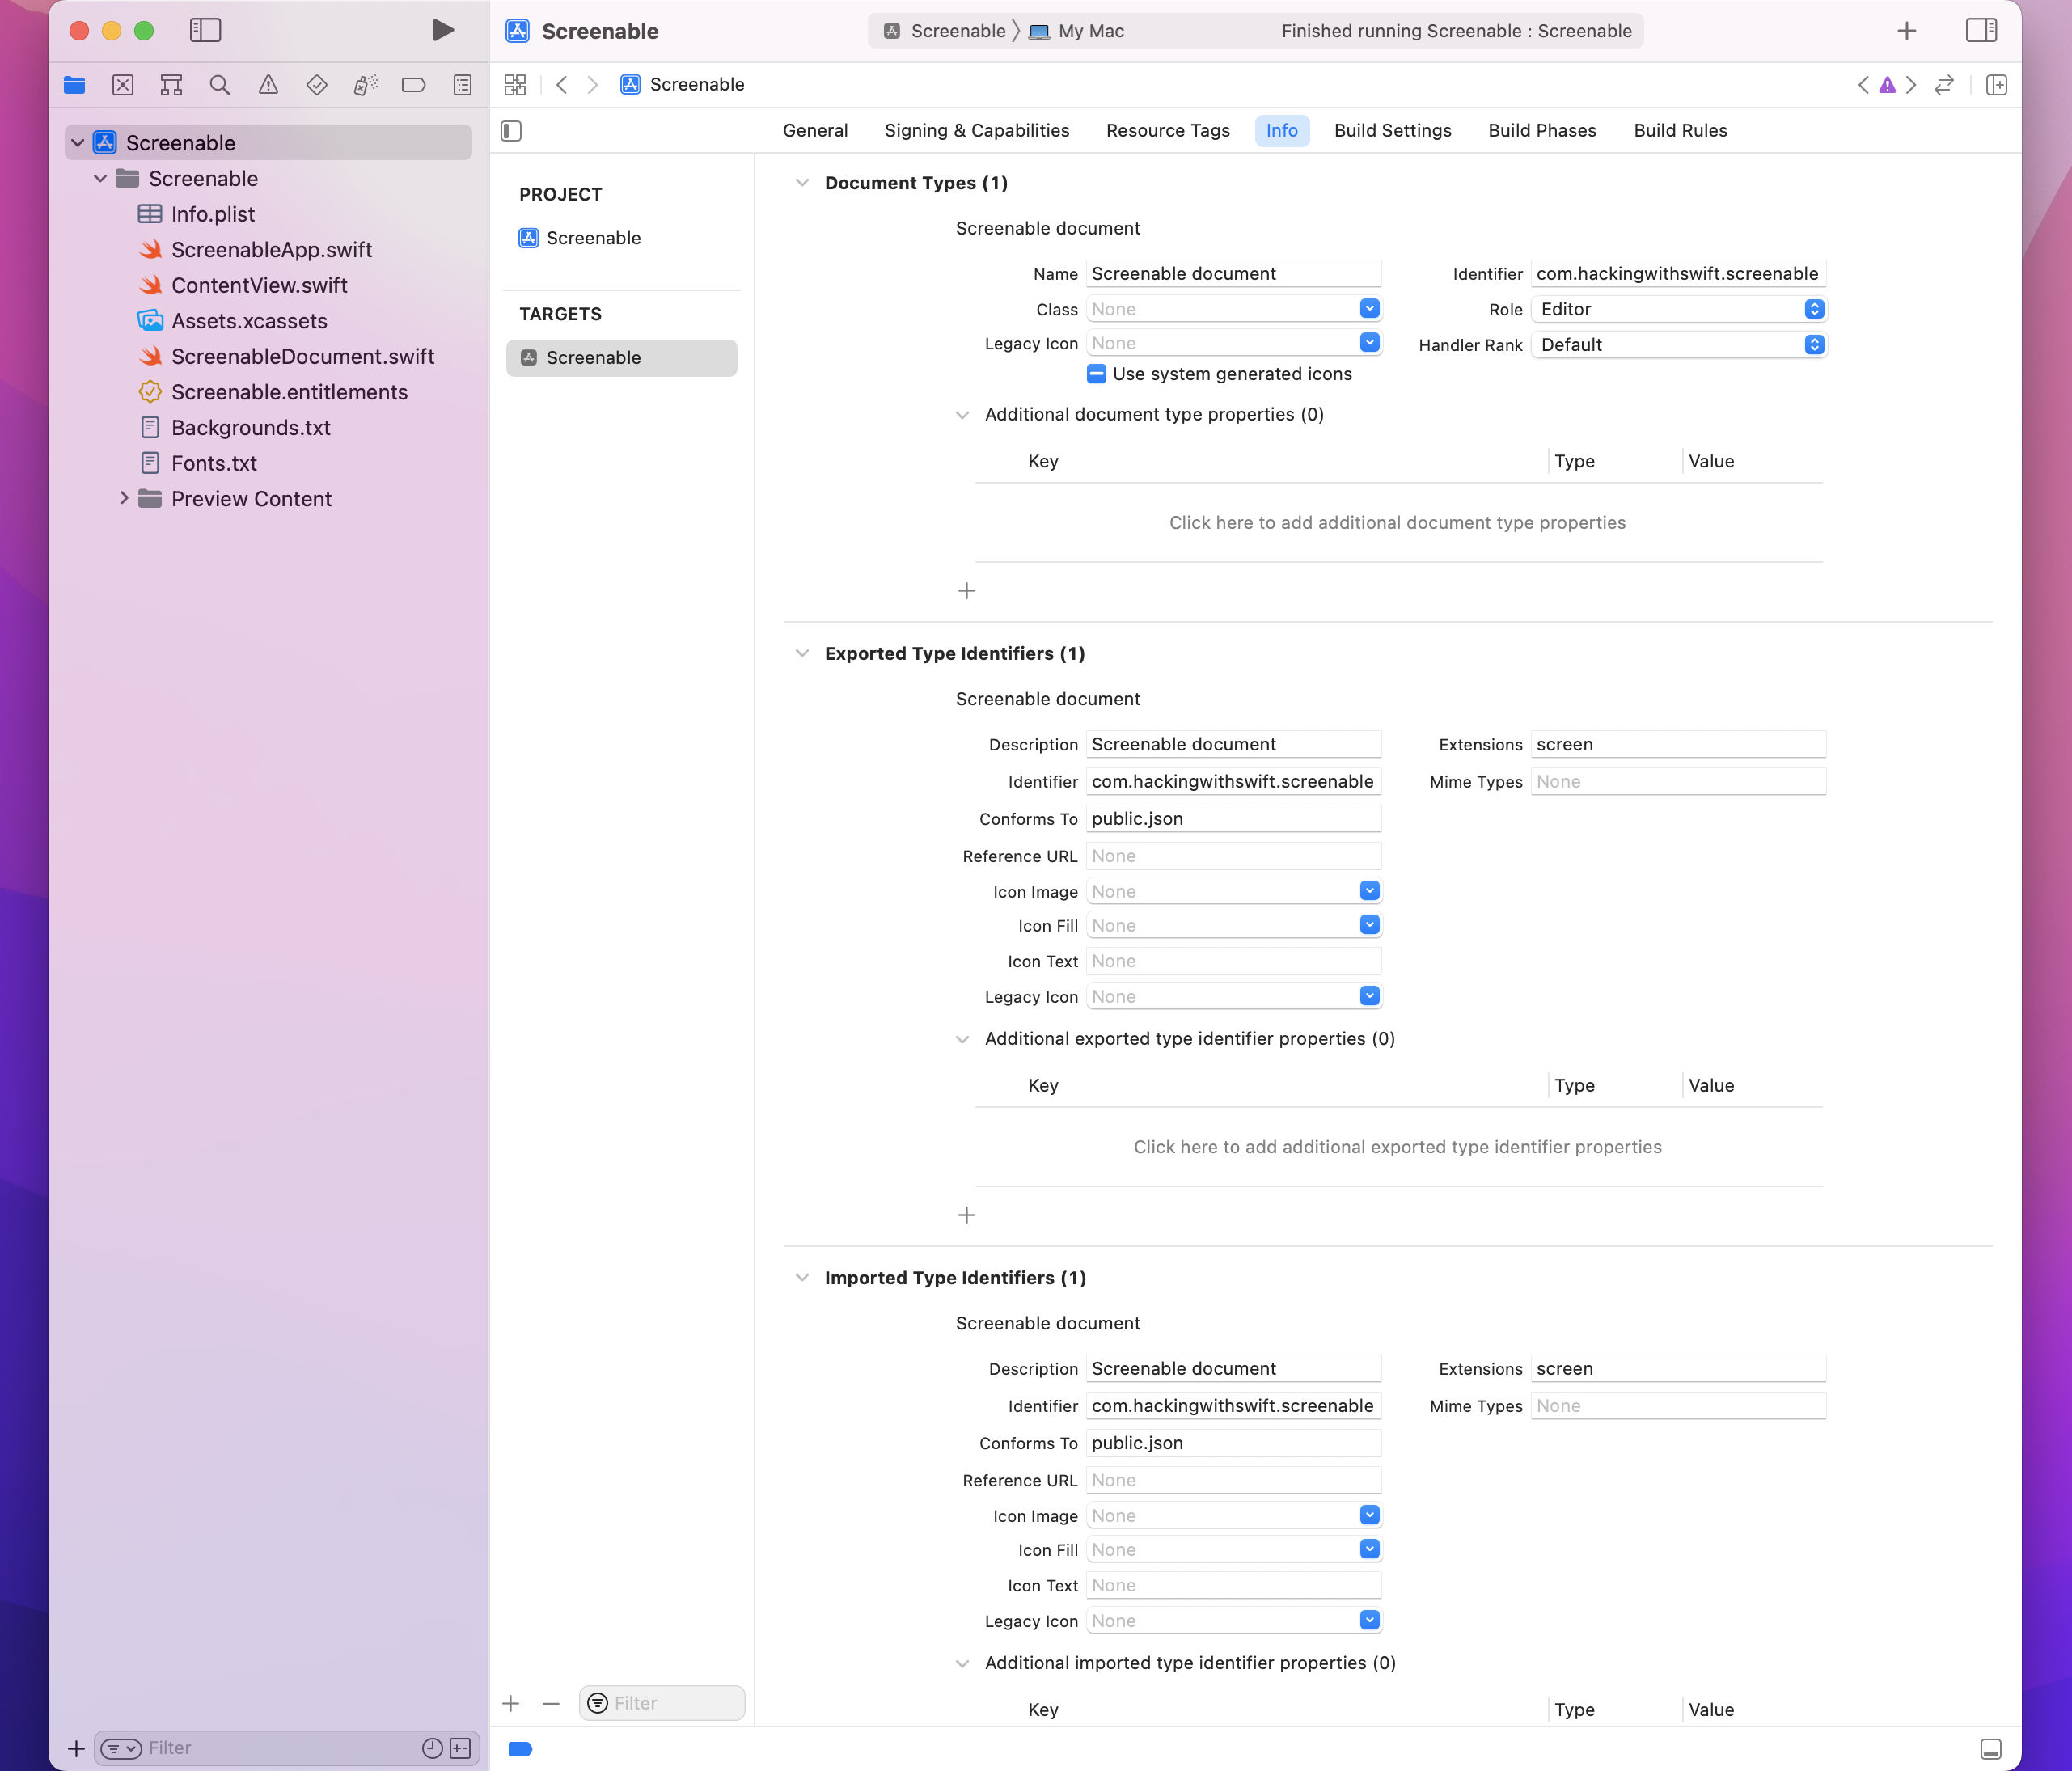Toggle Use system generated icons checkbox
Screen dimensions: 2072x1771
pos(1096,373)
